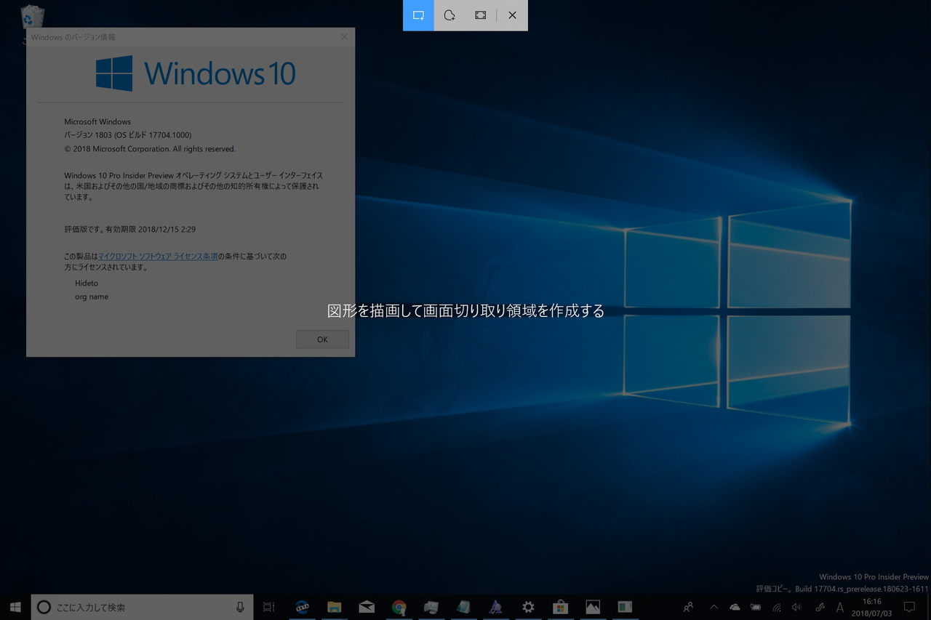Open Microsoft Store from the taskbar
Image resolution: width=931 pixels, height=620 pixels.
tap(560, 607)
